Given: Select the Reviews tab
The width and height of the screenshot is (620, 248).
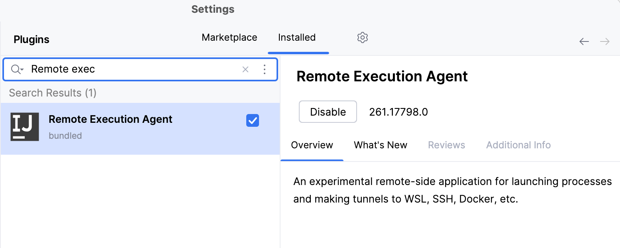Looking at the screenshot, I should [446, 145].
